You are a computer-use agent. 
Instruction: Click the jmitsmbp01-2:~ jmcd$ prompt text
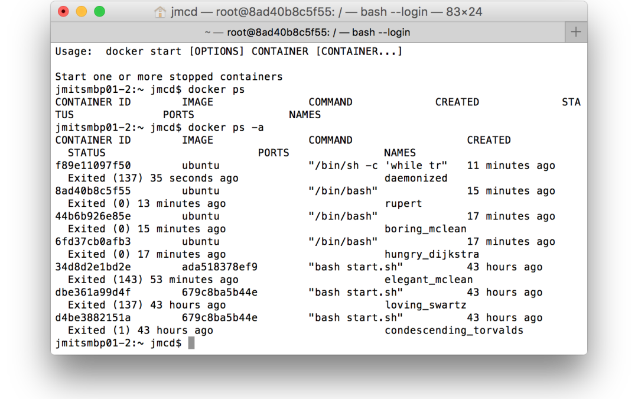click(x=119, y=342)
